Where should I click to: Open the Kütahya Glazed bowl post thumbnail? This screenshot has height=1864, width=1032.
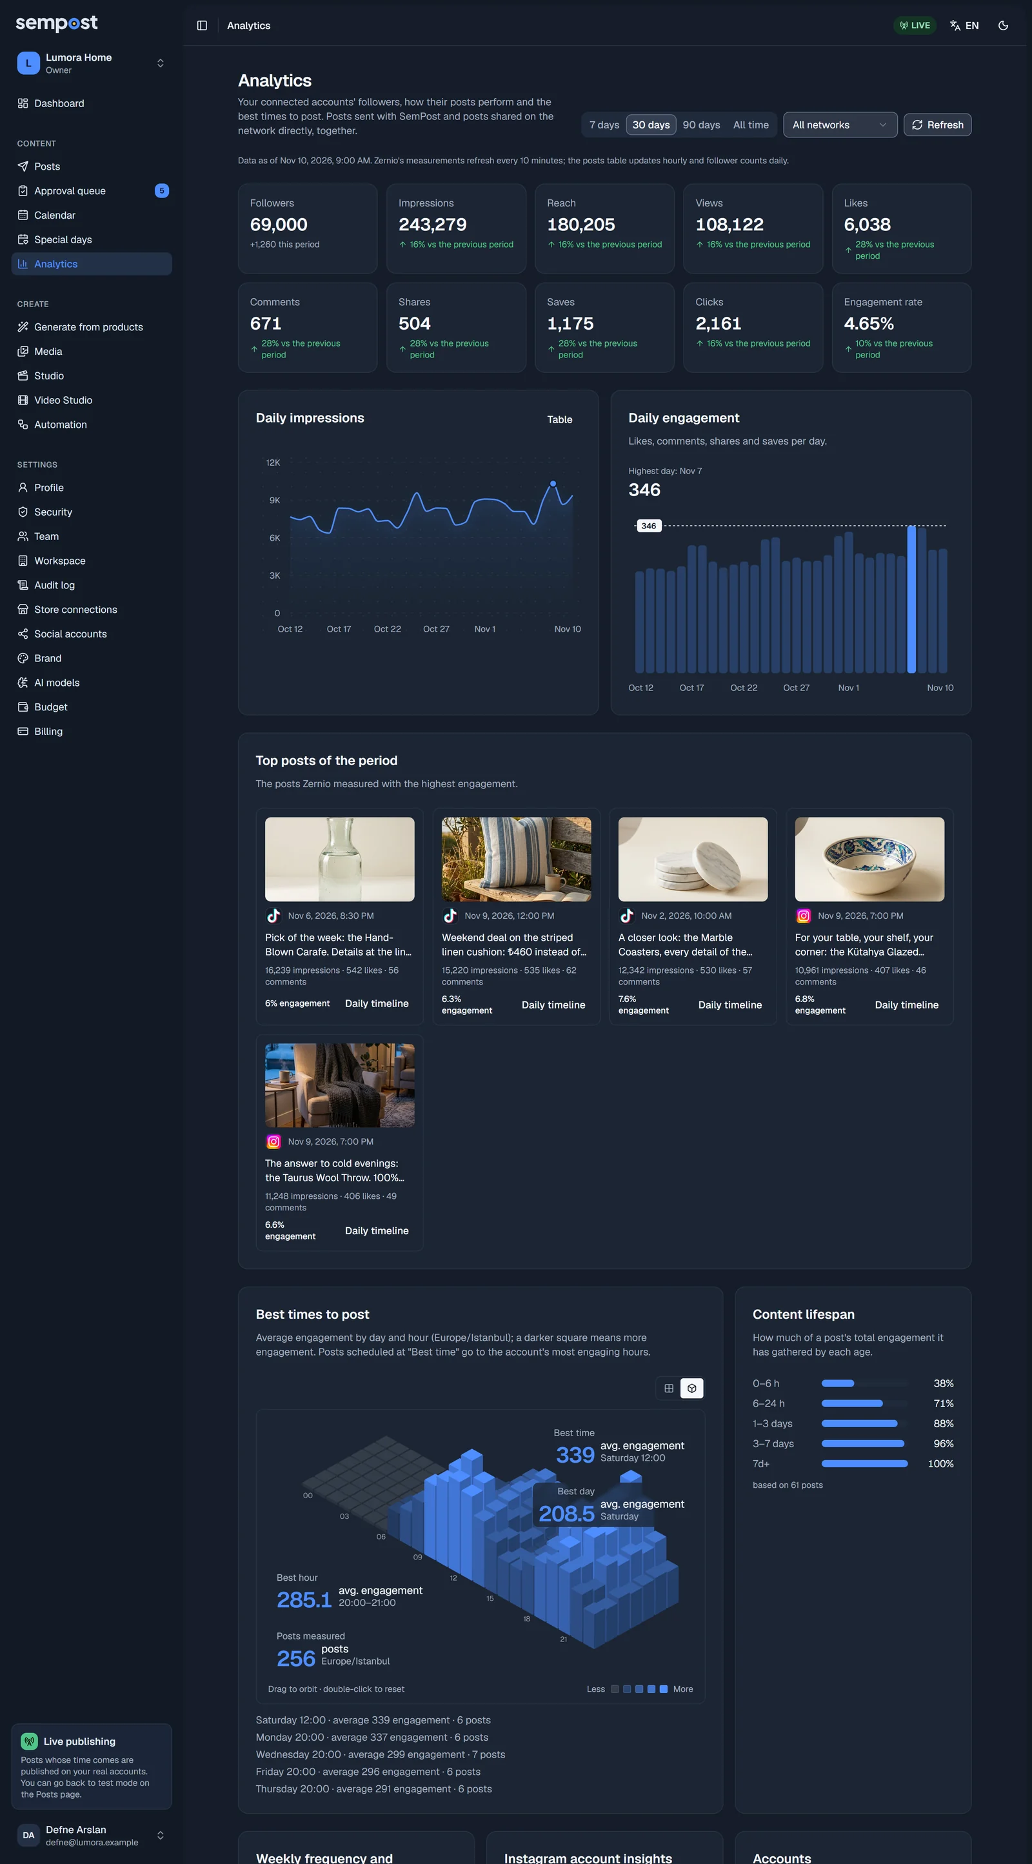tap(869, 859)
